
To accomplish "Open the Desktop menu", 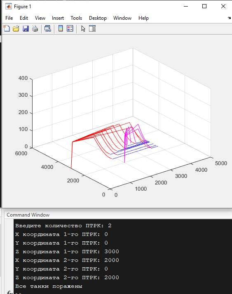I will tap(98, 18).
